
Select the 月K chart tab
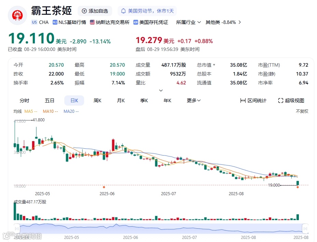pos(121,100)
